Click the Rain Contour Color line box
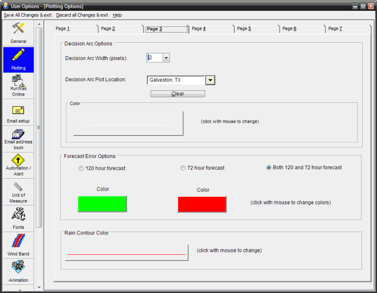The width and height of the screenshot is (377, 293). click(126, 253)
